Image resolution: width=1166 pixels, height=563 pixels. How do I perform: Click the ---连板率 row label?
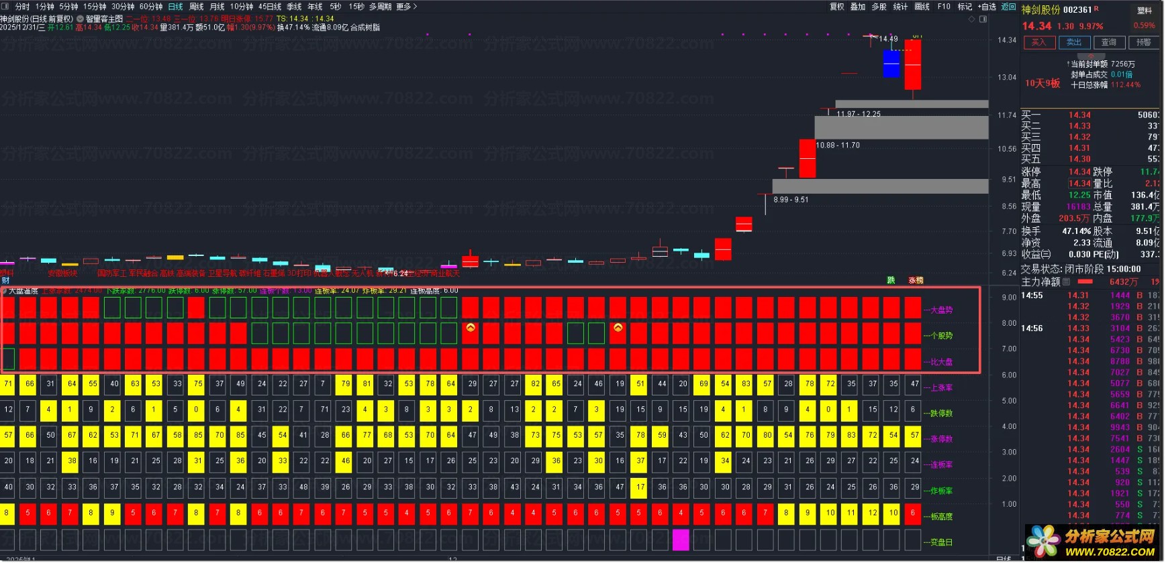(x=938, y=464)
